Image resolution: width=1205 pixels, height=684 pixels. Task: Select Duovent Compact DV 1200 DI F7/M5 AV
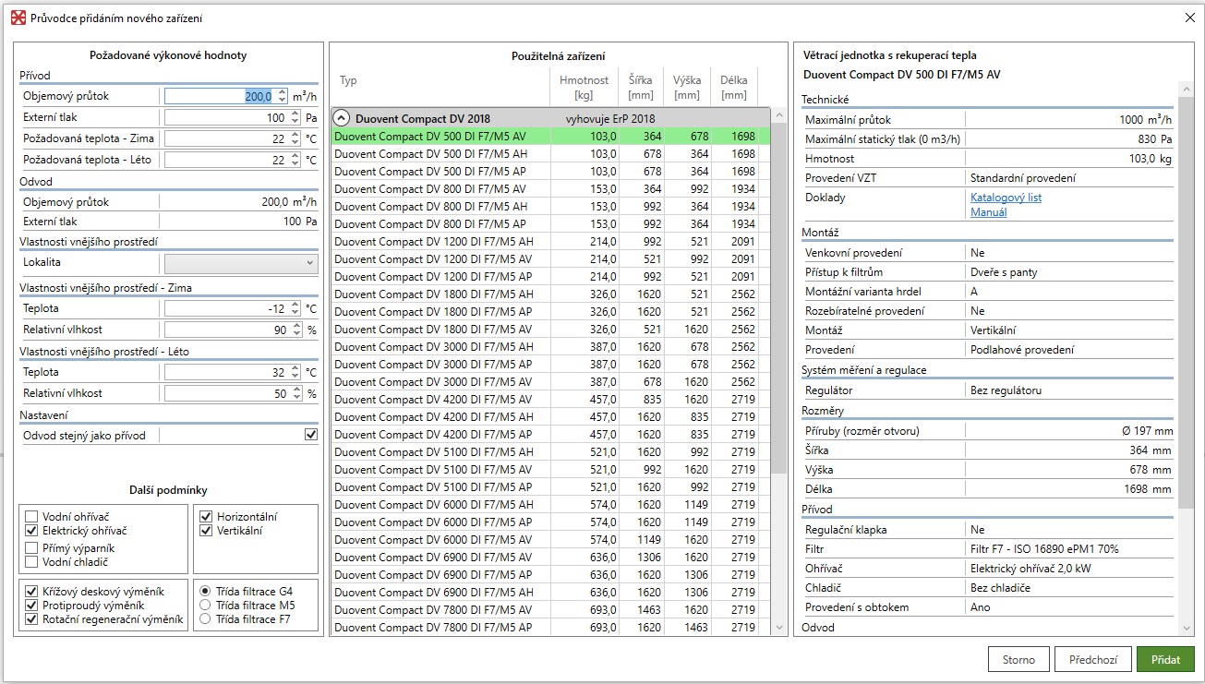tap(550, 258)
